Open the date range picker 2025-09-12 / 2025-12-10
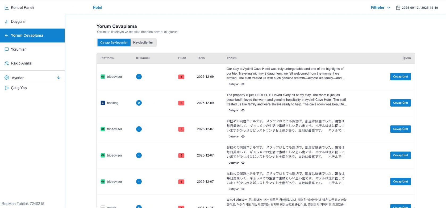Viewport: 446px width, 208px height. pyautogui.click(x=420, y=8)
